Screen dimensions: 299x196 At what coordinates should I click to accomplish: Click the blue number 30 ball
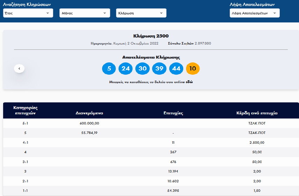(142, 69)
